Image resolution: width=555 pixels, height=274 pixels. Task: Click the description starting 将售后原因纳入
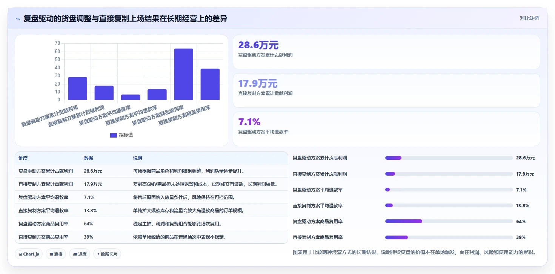[x=185, y=197]
